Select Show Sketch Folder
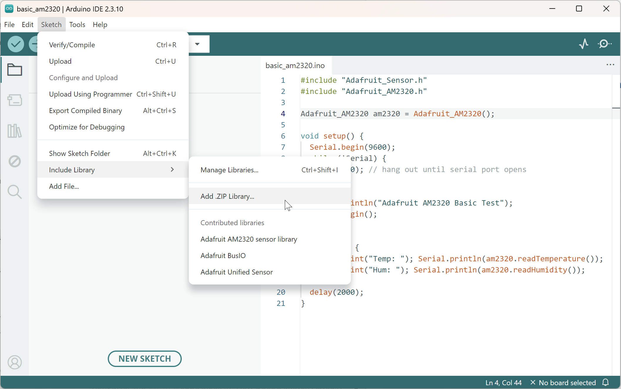Screen dimensions: 621x389 pyautogui.click(x=113, y=154)
